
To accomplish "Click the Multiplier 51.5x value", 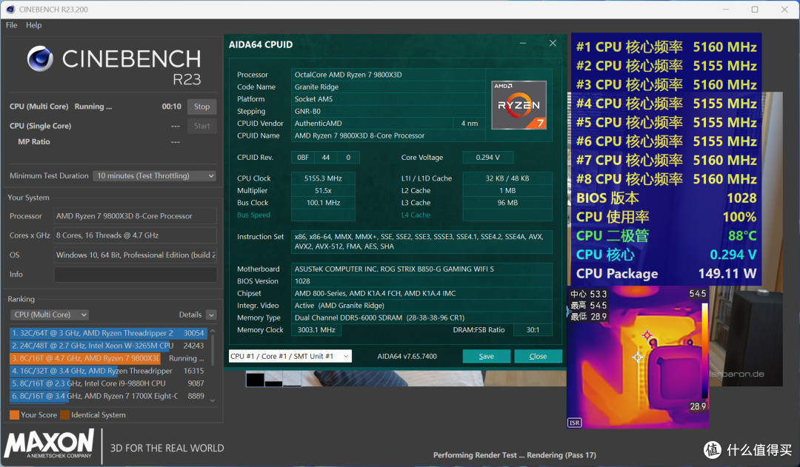I will click(323, 191).
